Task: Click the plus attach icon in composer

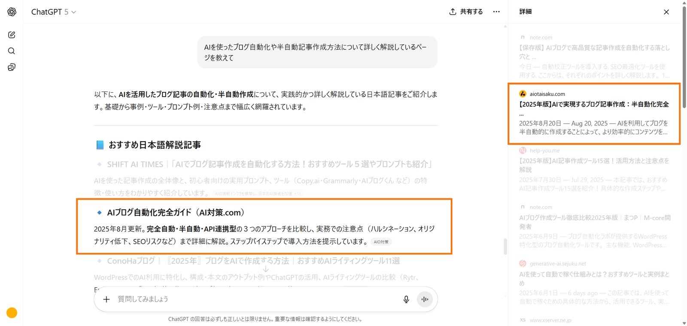Action: [106, 299]
